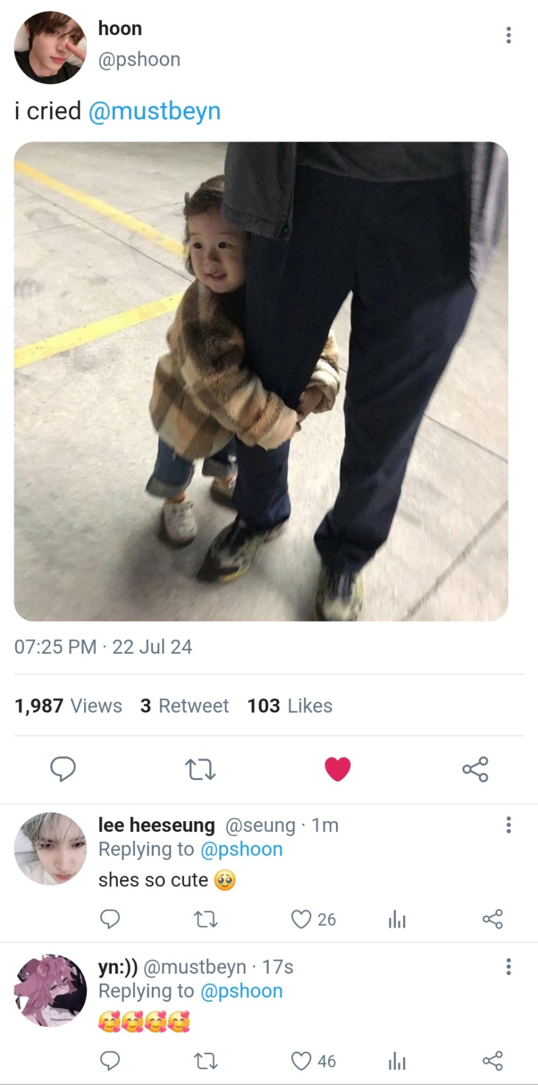Screen dimensions: 538x1085
Task: Open lee heeseung reply's more options menu
Action: click(509, 825)
